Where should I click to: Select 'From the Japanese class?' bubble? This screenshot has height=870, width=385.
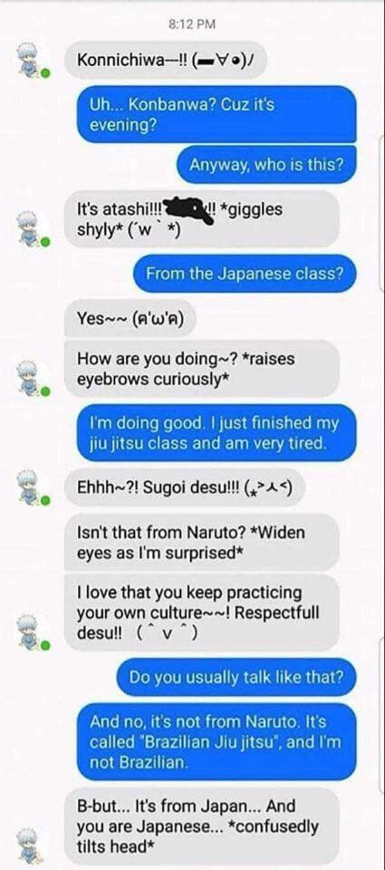click(x=244, y=273)
